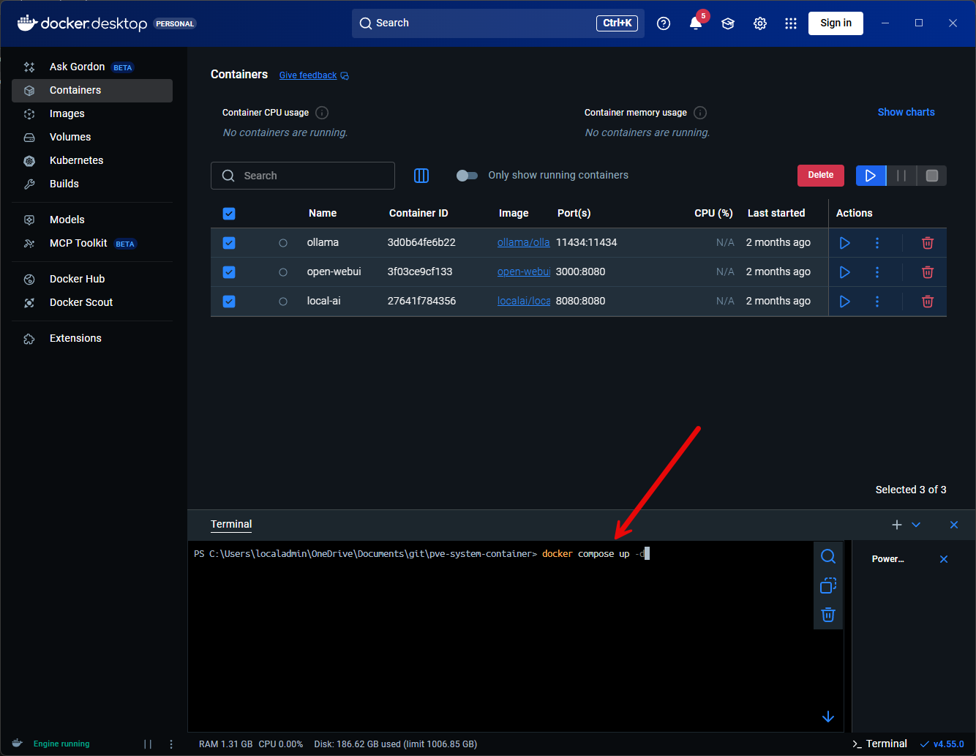Clear the terminal with the trash icon

pos(828,615)
